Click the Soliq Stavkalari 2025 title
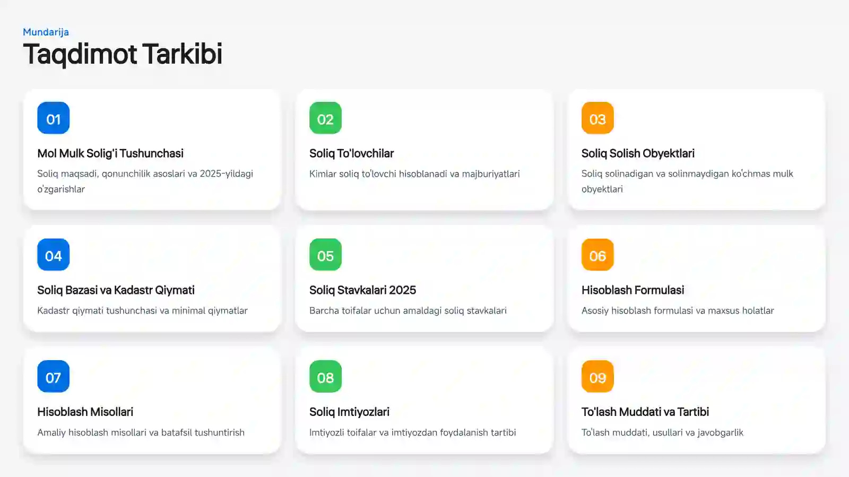Viewport: 849px width, 477px height. pos(362,290)
